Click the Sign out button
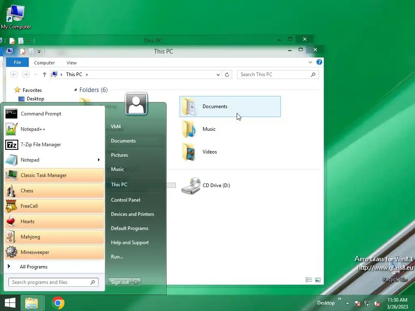Viewport: 415px width, 311px height. 120,282
